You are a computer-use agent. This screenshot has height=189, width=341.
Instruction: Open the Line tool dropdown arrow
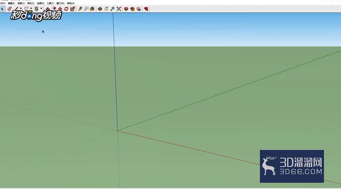[x=21, y=9]
